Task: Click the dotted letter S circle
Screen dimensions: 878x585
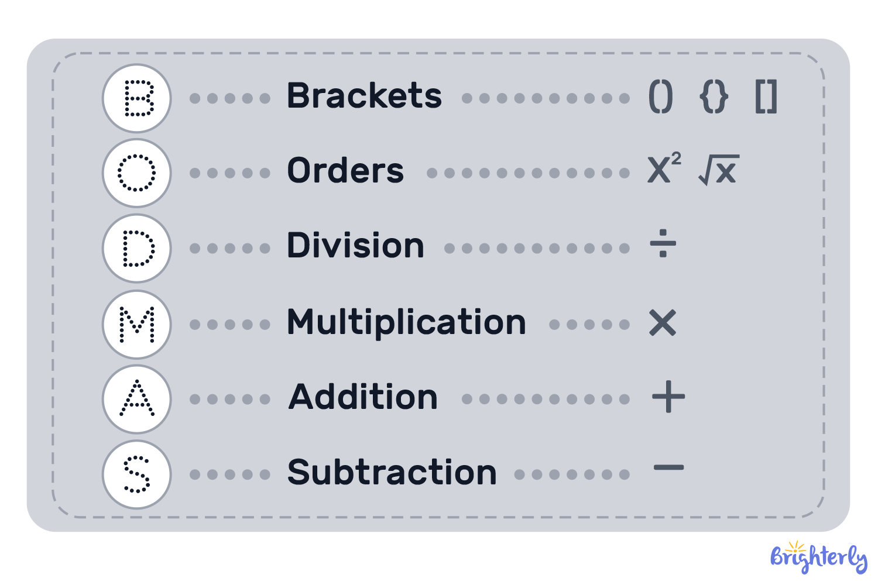Action: pos(137,474)
